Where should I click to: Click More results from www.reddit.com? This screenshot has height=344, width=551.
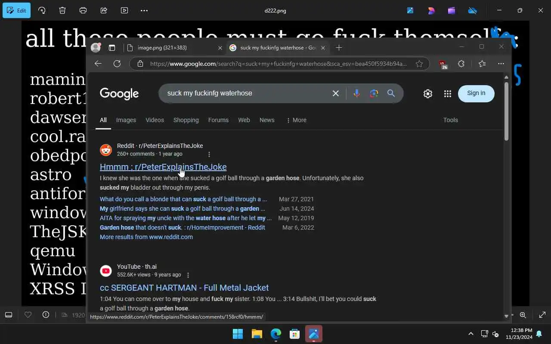(146, 237)
